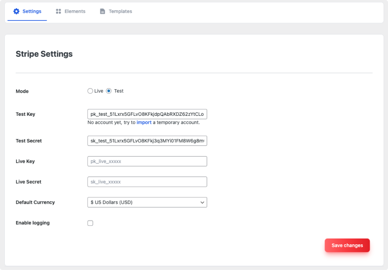Screen dimensions: 388x270
Task: Select the Live mode radio button
Action: coord(90,91)
